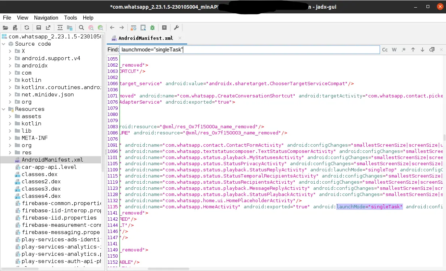This screenshot has width=446, height=271.
Task: Toggle match case Cc option
Action: (x=385, y=50)
